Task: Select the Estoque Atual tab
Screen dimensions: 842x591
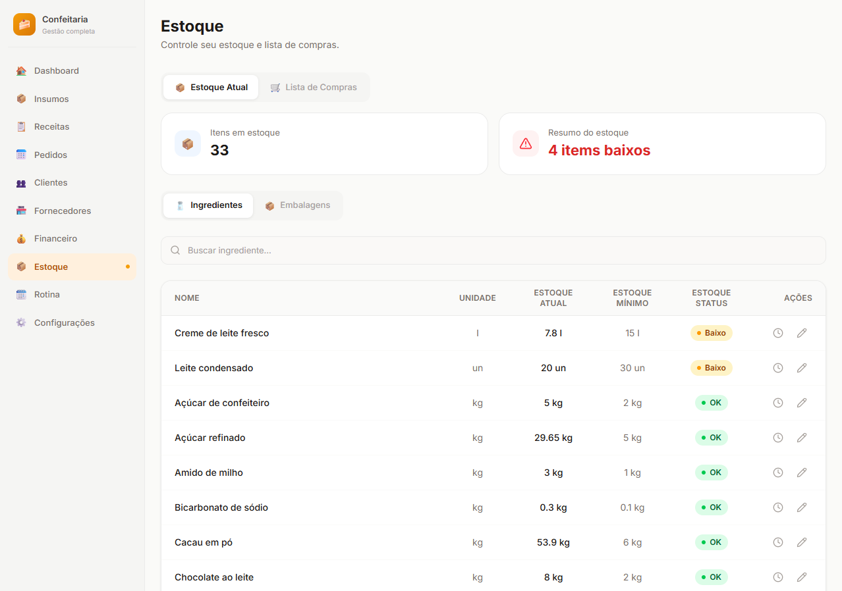Action: click(x=211, y=88)
